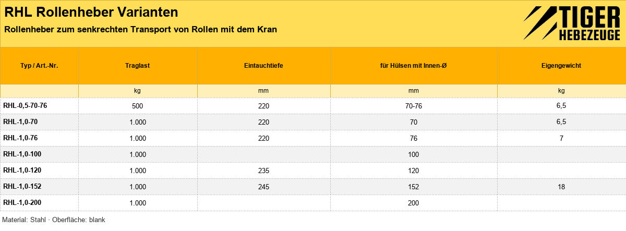This screenshot has height=231, width=626.
Task: Open the RHL-1,0-100 entry
Action: coord(22,154)
